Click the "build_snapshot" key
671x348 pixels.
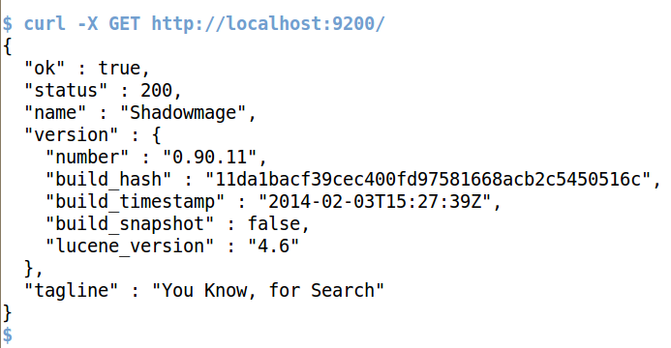click(x=130, y=223)
